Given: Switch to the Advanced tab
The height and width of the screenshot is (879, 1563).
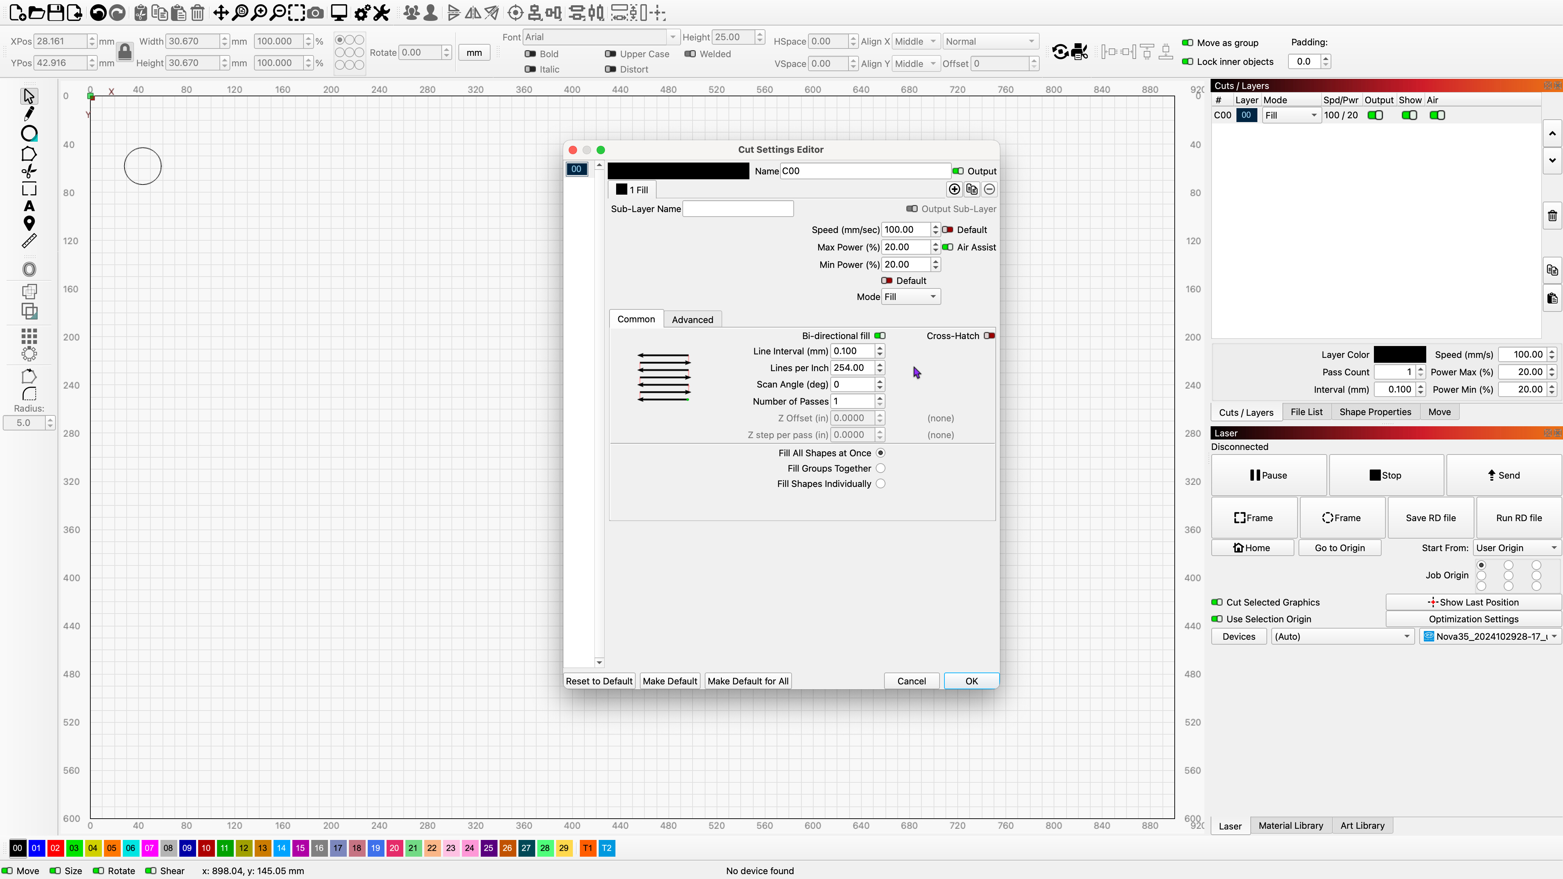Looking at the screenshot, I should (692, 320).
